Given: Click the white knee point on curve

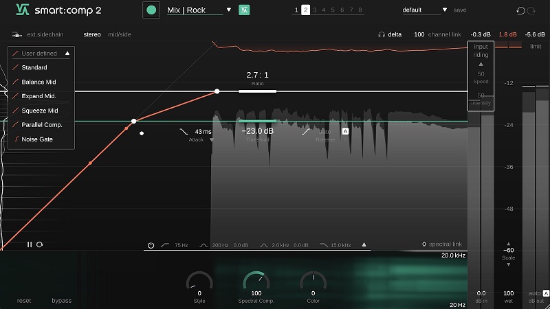Looking at the screenshot, I should tap(133, 122).
